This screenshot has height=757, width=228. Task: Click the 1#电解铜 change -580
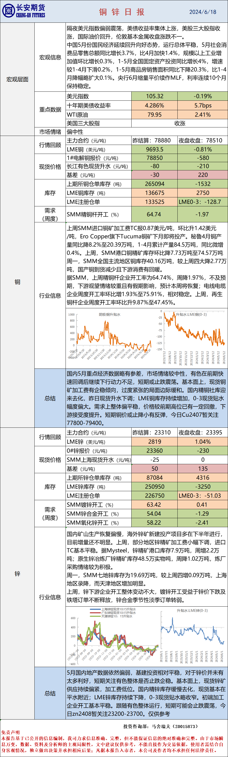click(x=203, y=158)
